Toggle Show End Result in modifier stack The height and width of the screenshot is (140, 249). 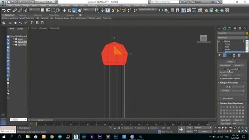224,55
